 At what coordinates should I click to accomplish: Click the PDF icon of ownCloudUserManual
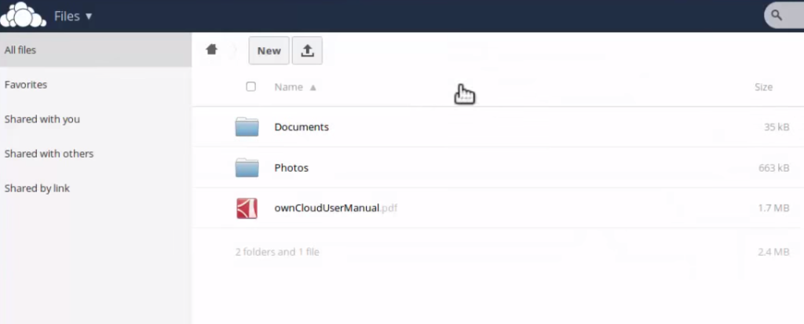tap(247, 208)
